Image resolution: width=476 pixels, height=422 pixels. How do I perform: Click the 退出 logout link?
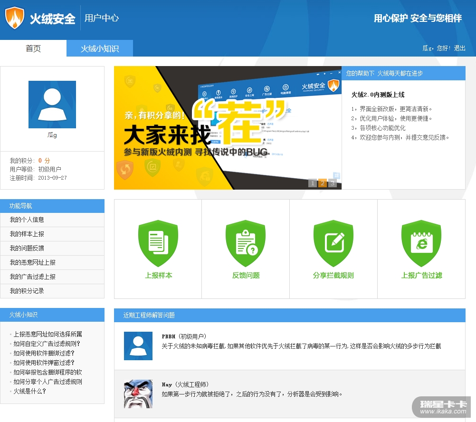pos(459,48)
